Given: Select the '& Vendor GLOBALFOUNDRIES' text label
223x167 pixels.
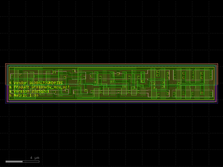Looking at the screenshot, I should (36, 83).
